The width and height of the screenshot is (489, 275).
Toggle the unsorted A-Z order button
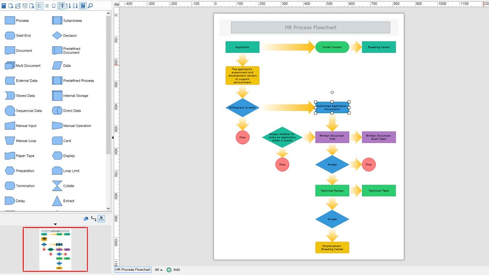coord(61,6)
